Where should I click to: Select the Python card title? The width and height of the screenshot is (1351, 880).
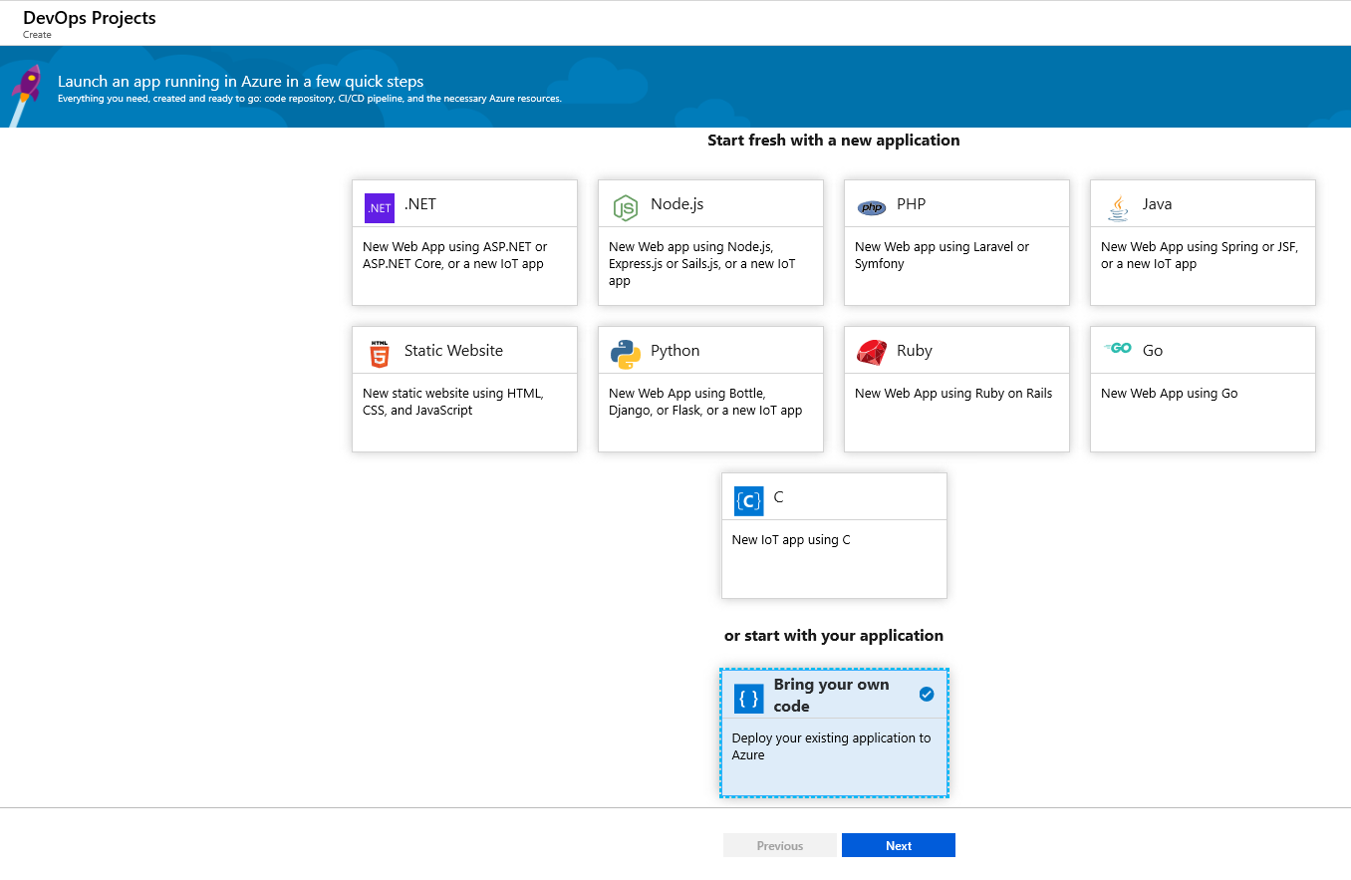click(675, 351)
